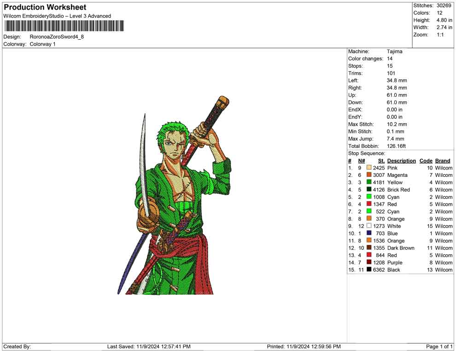Click the Page 1 of 1 footer
The width and height of the screenshot is (456, 351).
(x=439, y=346)
